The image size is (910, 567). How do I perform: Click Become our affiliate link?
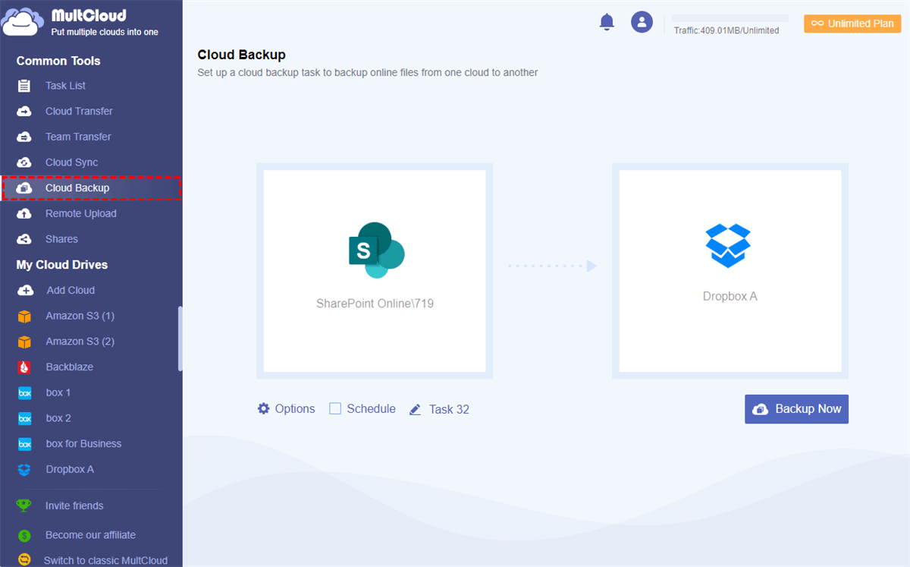90,535
